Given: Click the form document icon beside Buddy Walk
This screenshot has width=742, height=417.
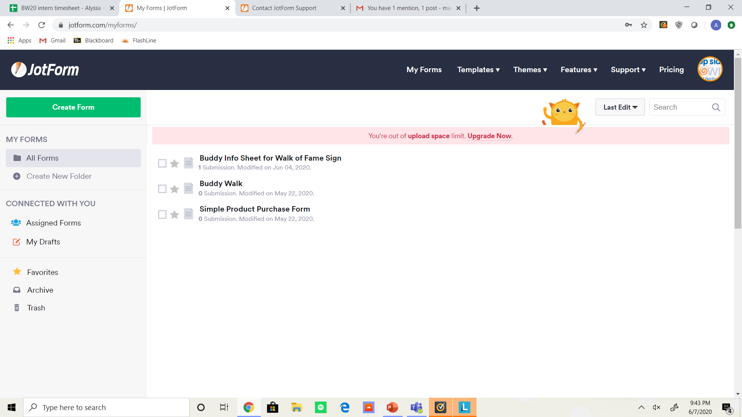Looking at the screenshot, I should [x=188, y=188].
